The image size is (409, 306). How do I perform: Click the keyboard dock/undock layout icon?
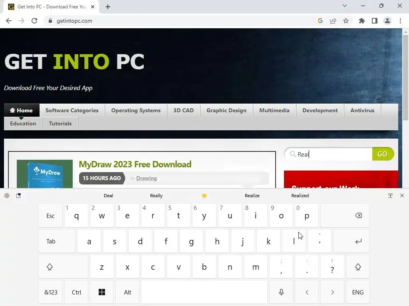pos(390,196)
